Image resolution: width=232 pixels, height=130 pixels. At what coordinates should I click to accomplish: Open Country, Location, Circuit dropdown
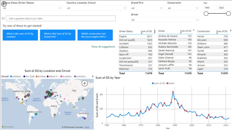[97, 8]
